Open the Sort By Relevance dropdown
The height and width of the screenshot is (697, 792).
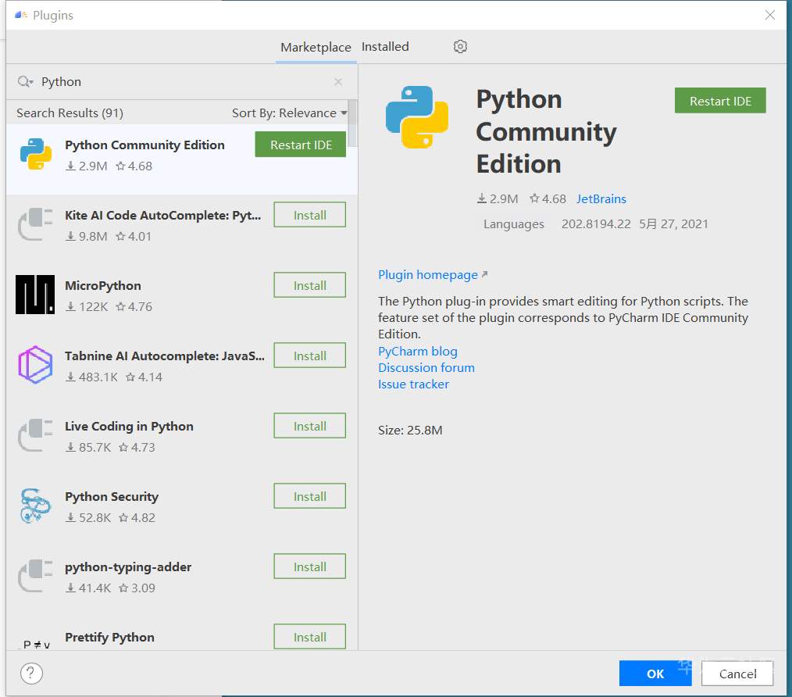(289, 113)
